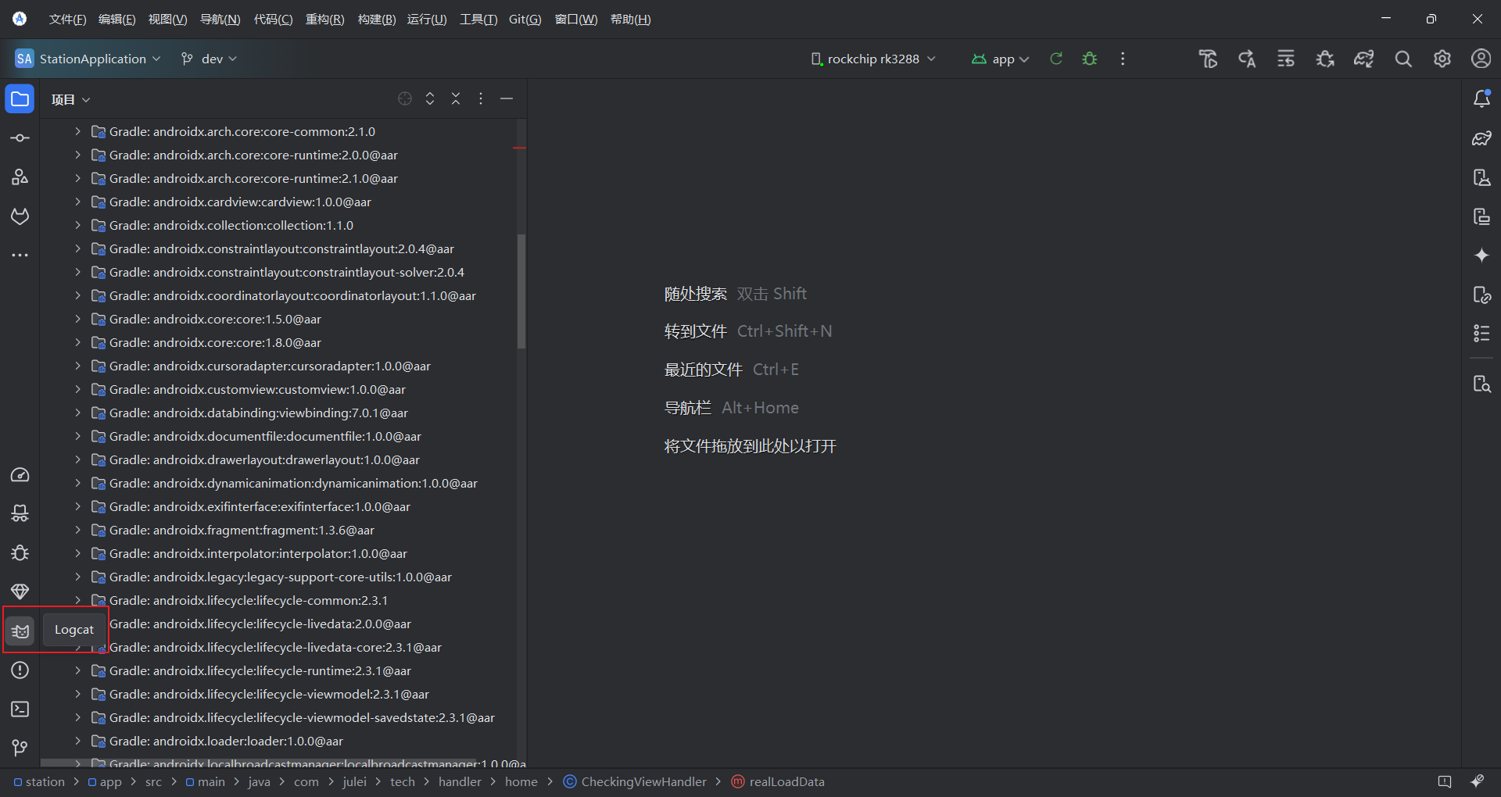Click the station breadcrumb in navigation bar
Screen dimensions: 1501x797
[x=39, y=781]
